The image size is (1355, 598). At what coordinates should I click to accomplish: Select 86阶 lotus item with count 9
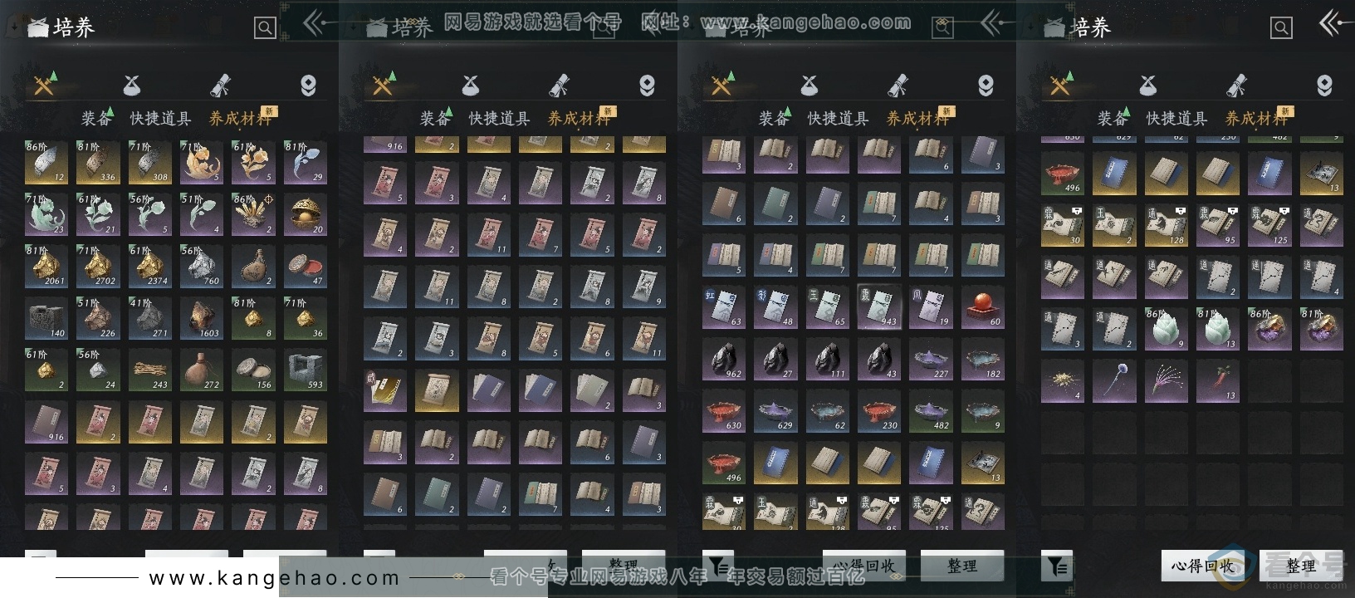(x=1167, y=329)
